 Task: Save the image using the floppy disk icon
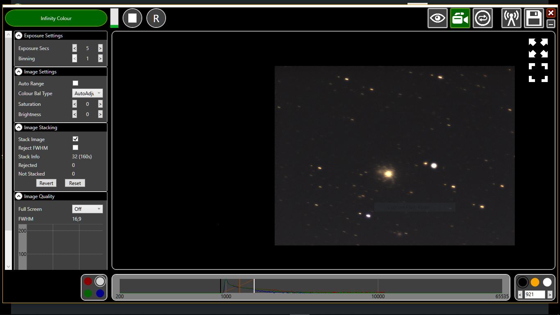[x=534, y=18]
